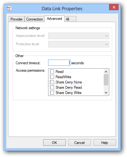Check the ReadWrite permission

tap(52, 77)
